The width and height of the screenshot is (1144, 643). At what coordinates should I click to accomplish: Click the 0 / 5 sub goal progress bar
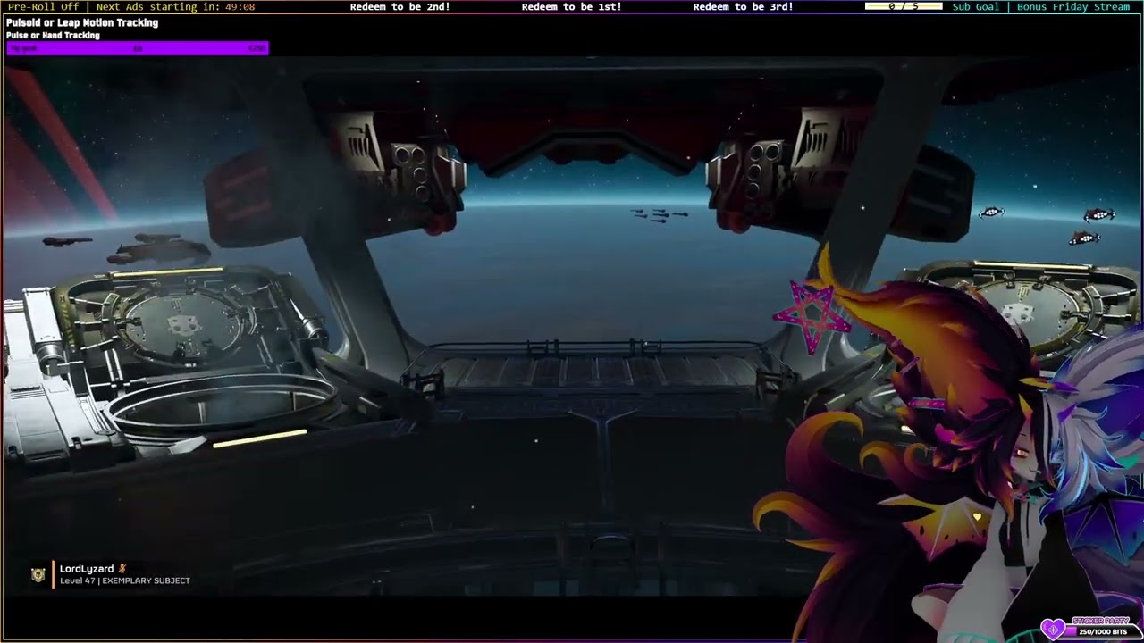click(904, 6)
